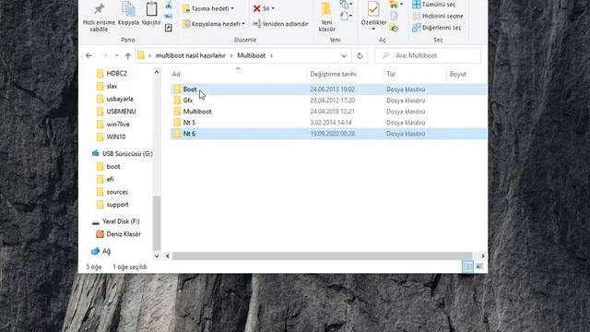Open WIN10 folder in navigation pane

click(111, 137)
